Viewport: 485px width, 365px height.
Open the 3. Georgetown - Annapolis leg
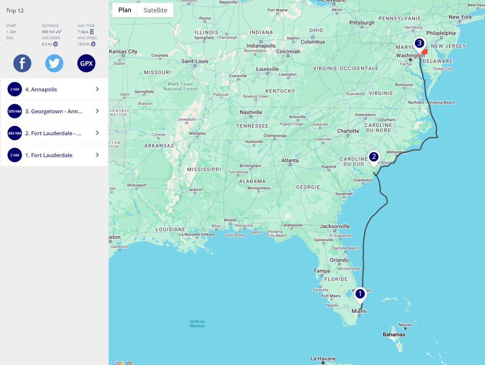53,111
